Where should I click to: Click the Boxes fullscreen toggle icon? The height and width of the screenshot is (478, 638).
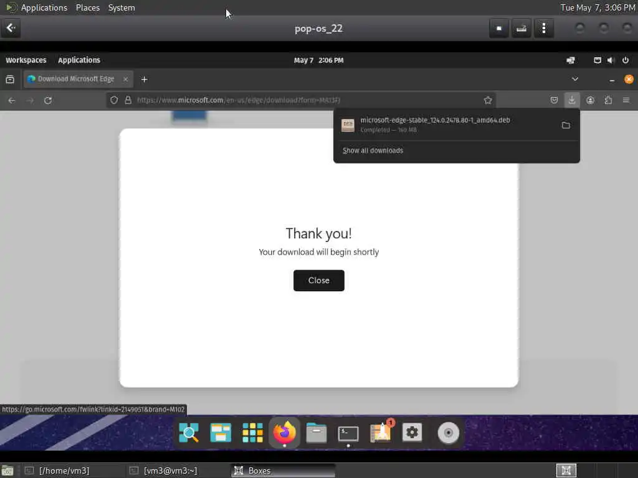(499, 28)
